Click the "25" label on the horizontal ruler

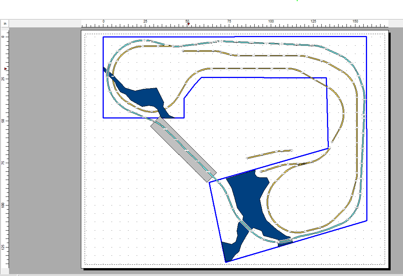pos(145,21)
